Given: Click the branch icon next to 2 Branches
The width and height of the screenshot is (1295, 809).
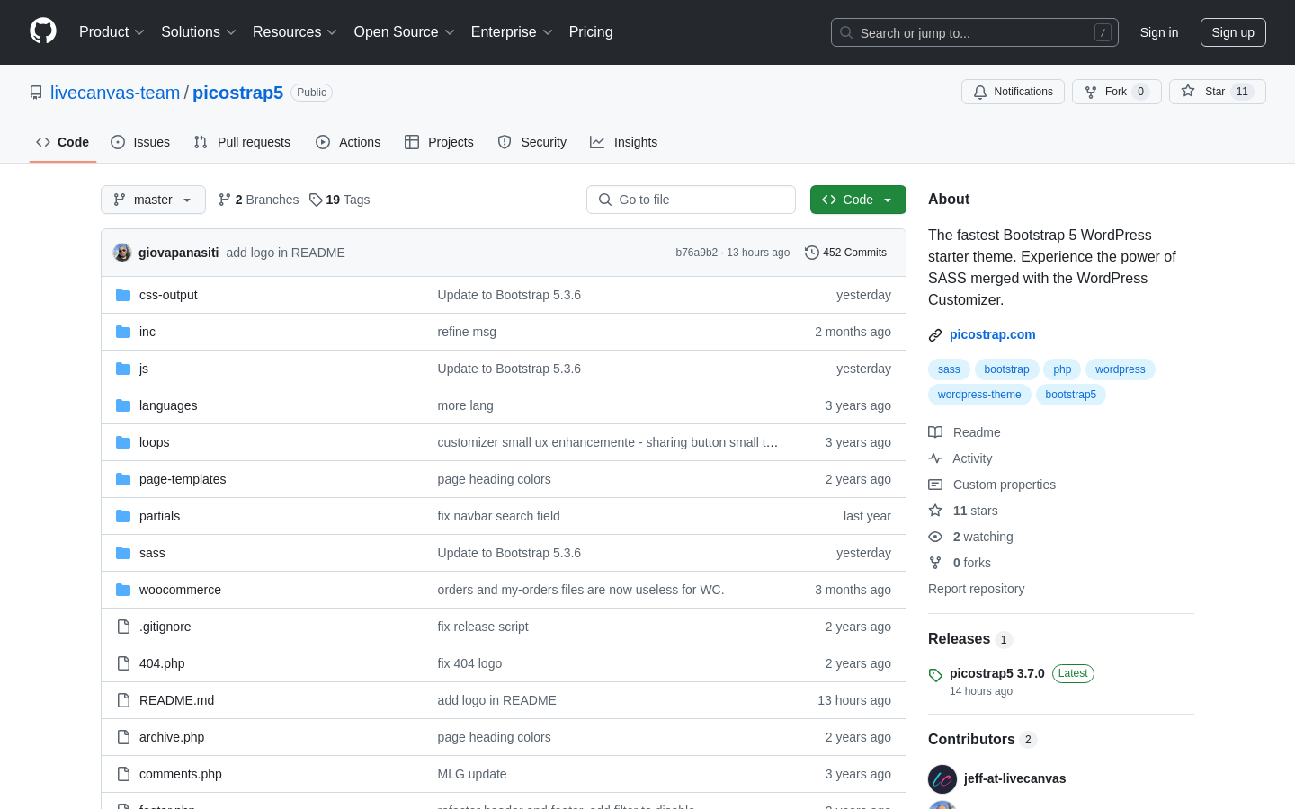Looking at the screenshot, I should coord(225,200).
